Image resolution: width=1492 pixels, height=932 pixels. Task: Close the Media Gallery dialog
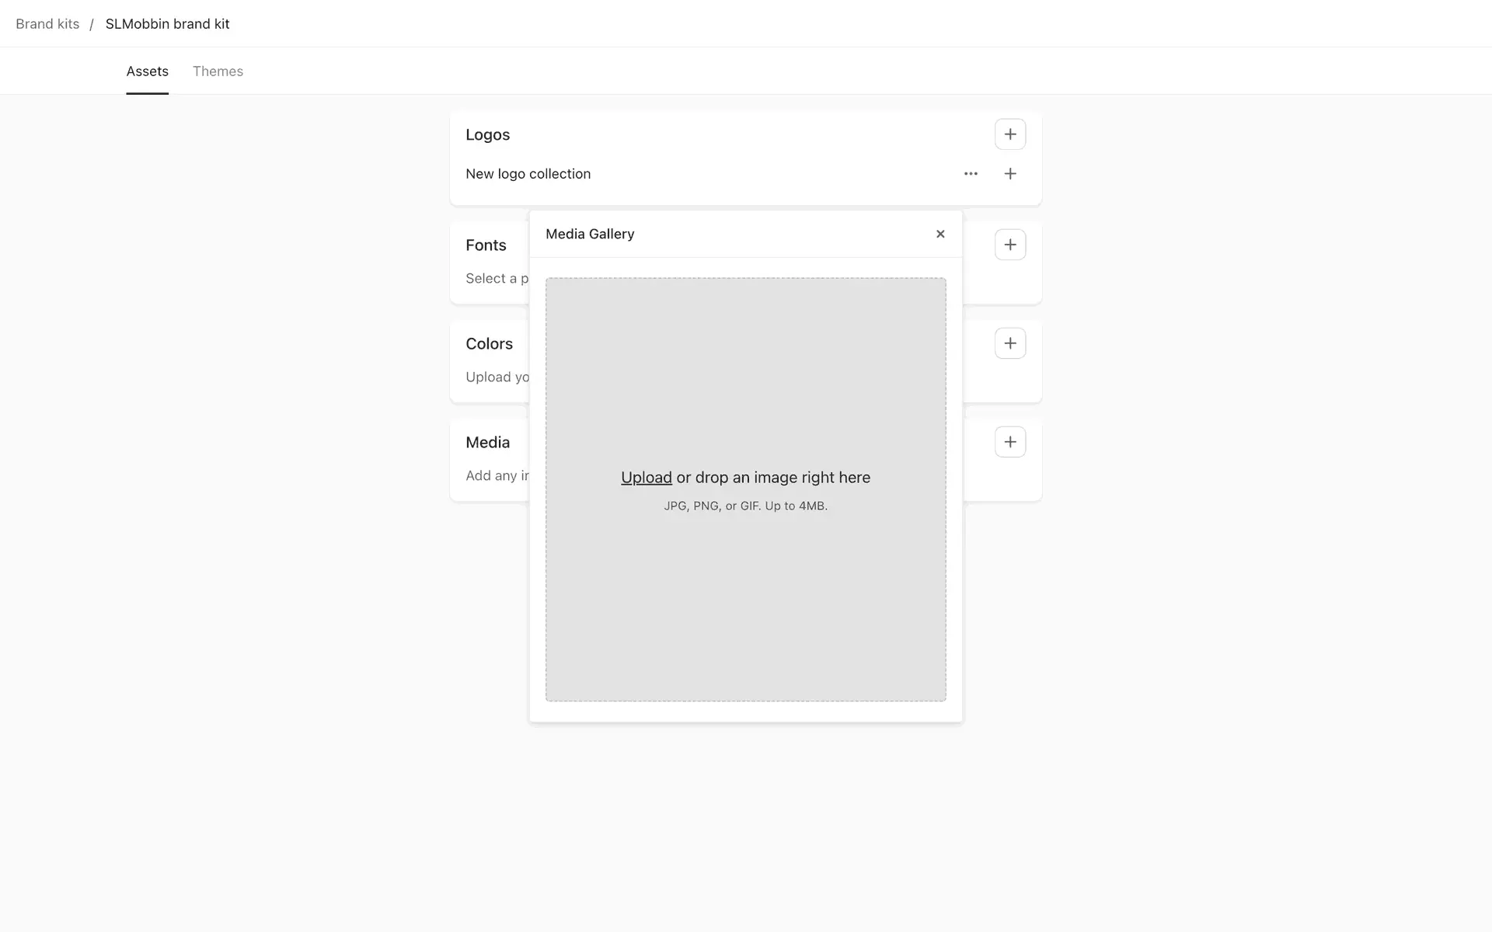(x=940, y=234)
